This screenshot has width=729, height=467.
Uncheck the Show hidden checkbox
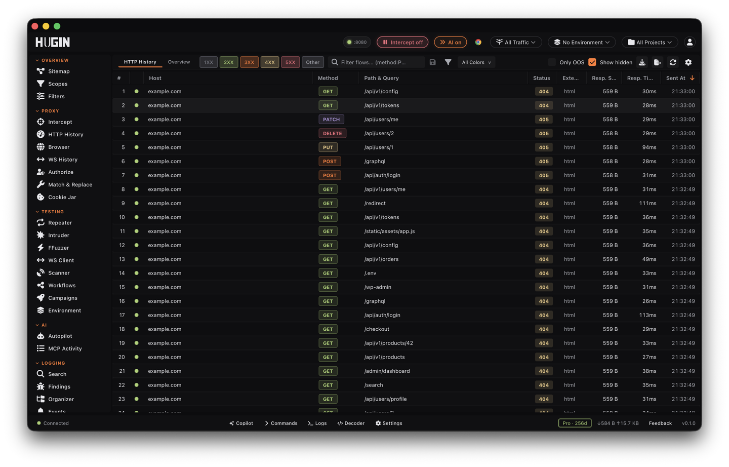tap(592, 62)
